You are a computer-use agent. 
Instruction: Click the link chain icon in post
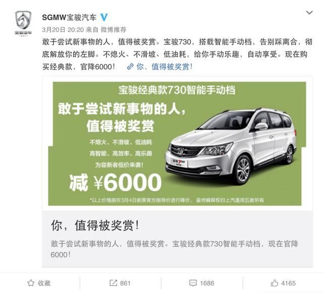(130, 67)
